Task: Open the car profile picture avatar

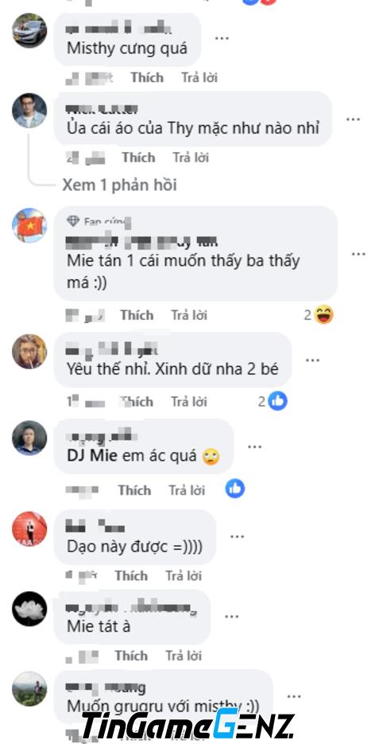Action: tap(29, 30)
